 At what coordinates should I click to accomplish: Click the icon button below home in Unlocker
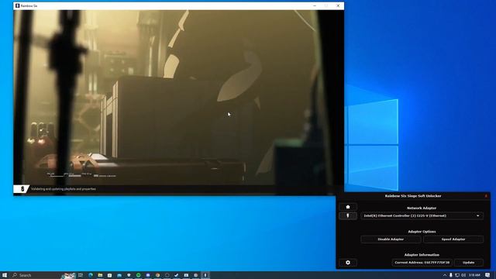(x=348, y=215)
